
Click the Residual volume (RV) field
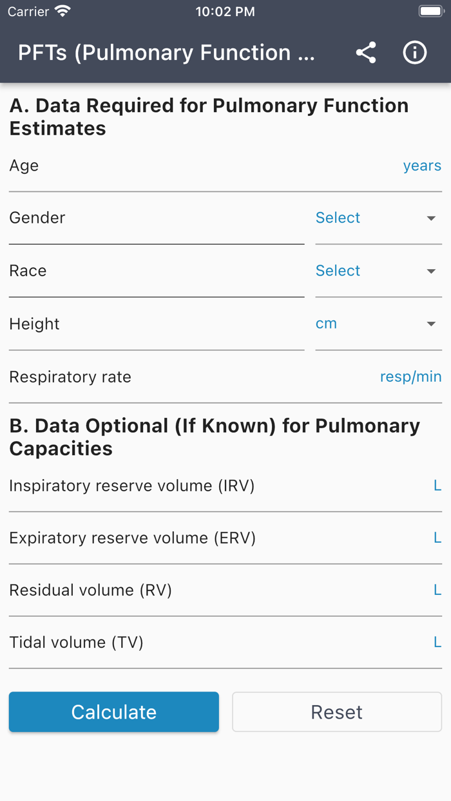click(225, 590)
